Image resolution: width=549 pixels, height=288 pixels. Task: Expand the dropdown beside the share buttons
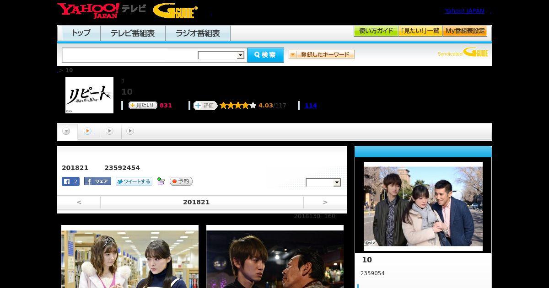tap(323, 182)
